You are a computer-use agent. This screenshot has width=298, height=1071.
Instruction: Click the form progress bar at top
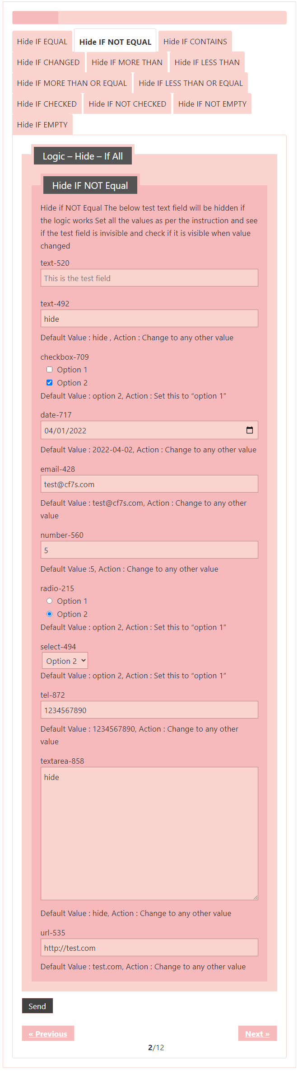pyautogui.click(x=149, y=18)
